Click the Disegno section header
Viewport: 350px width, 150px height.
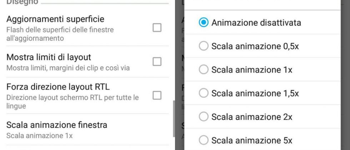pos(22,2)
